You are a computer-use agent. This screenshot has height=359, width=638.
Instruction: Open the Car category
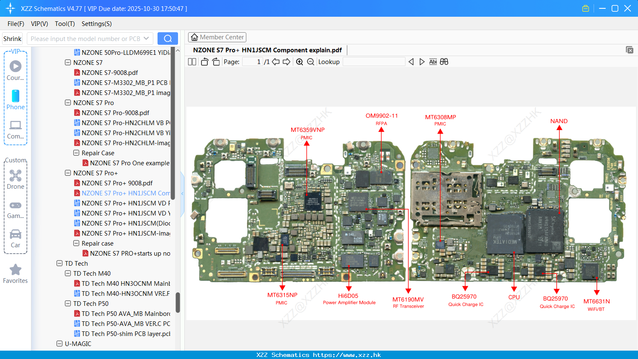(15, 234)
